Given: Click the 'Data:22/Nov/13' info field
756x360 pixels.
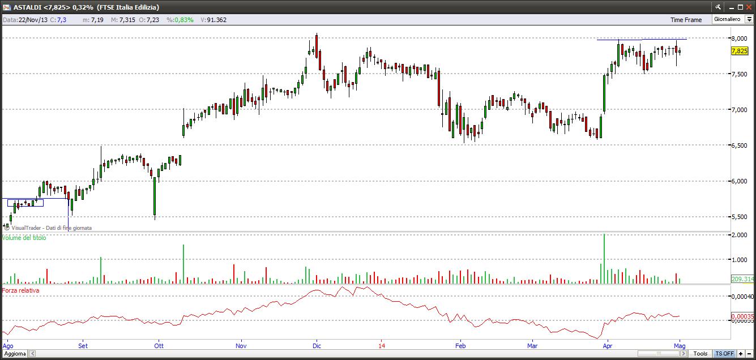Looking at the screenshot, I should (x=25, y=20).
